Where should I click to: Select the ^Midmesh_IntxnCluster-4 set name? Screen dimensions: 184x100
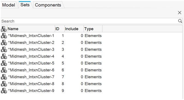point(31,56)
